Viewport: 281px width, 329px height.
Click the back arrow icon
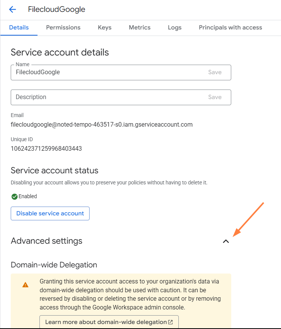tap(13, 10)
